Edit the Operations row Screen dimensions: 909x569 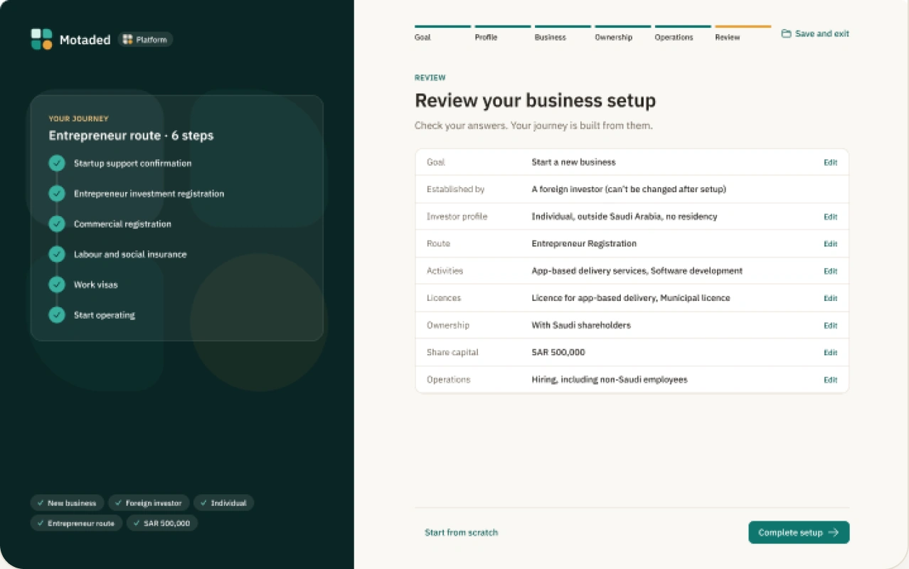(830, 380)
